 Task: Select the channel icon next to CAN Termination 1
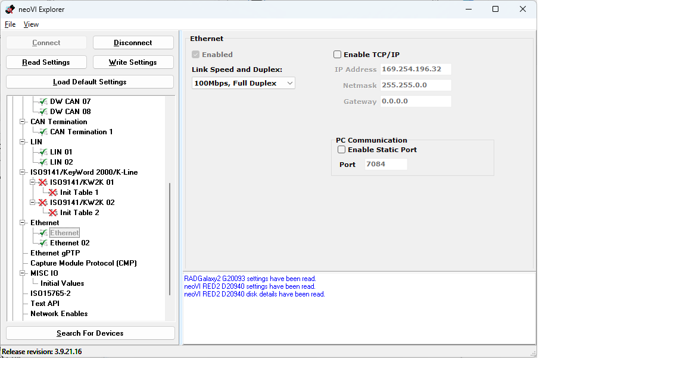coord(42,131)
